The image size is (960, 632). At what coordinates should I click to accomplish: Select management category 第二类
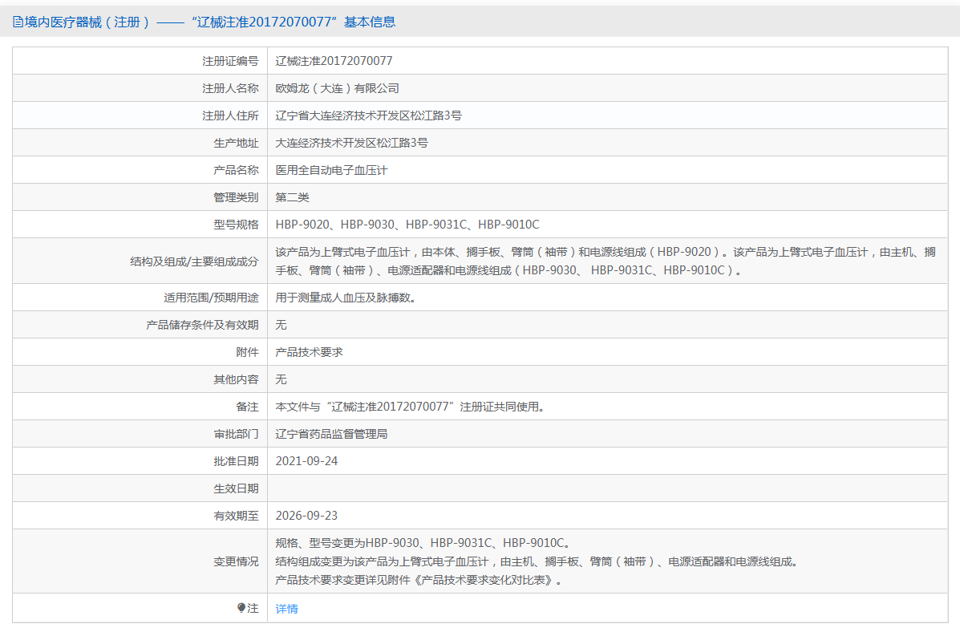coord(292,197)
